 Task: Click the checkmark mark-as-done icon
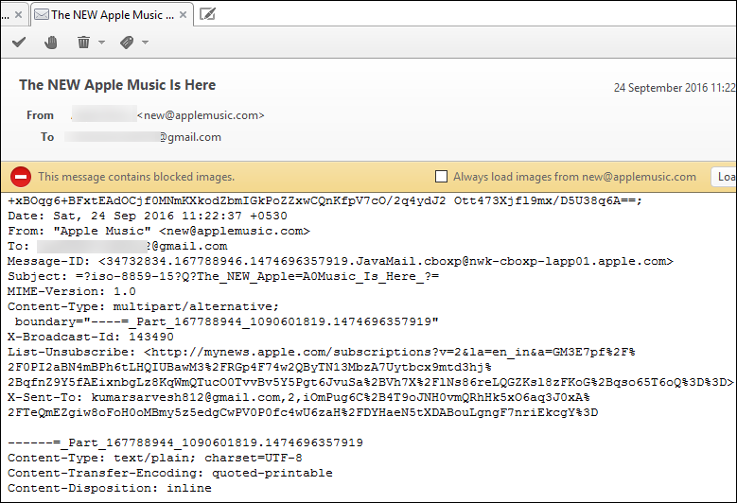[19, 43]
